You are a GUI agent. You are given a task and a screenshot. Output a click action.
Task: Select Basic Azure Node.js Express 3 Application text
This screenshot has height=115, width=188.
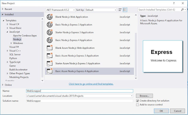click(x=77, y=56)
